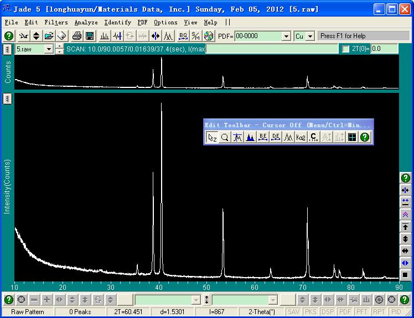Click the BG background button in toolbar
The width and height of the screenshot is (414, 318).
[x=183, y=36]
